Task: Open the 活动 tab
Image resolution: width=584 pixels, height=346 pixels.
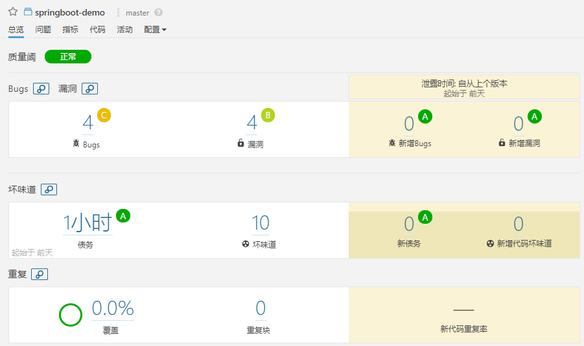Action: coord(124,30)
